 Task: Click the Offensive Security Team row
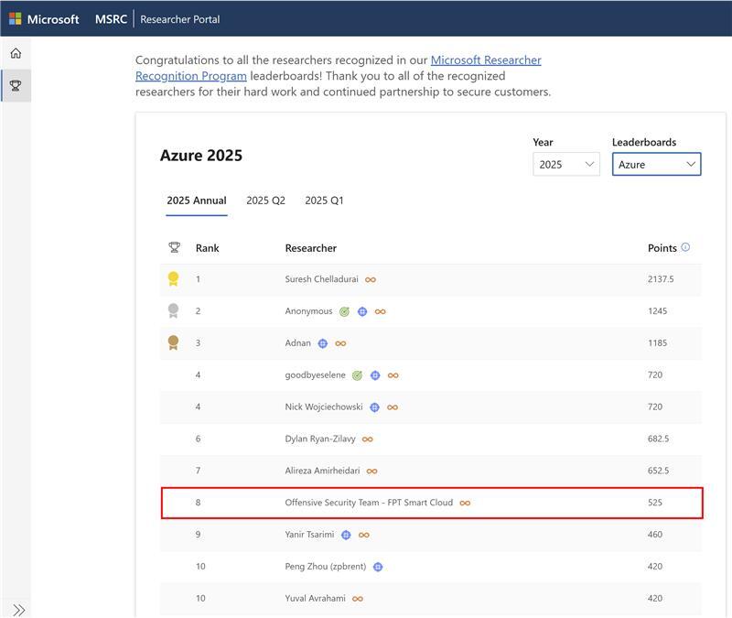432,503
